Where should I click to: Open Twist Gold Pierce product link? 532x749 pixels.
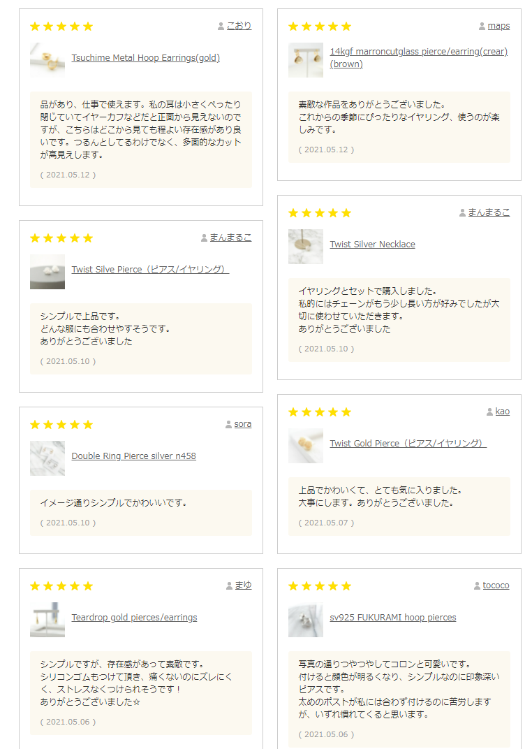pos(408,444)
